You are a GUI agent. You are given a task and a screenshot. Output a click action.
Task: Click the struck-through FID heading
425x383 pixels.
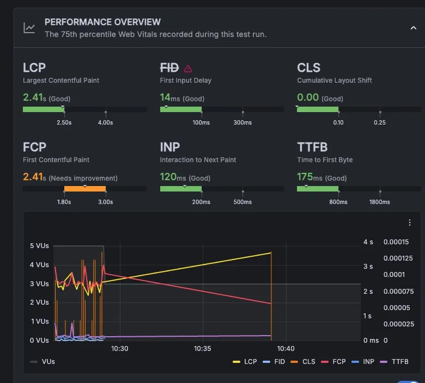(x=169, y=68)
